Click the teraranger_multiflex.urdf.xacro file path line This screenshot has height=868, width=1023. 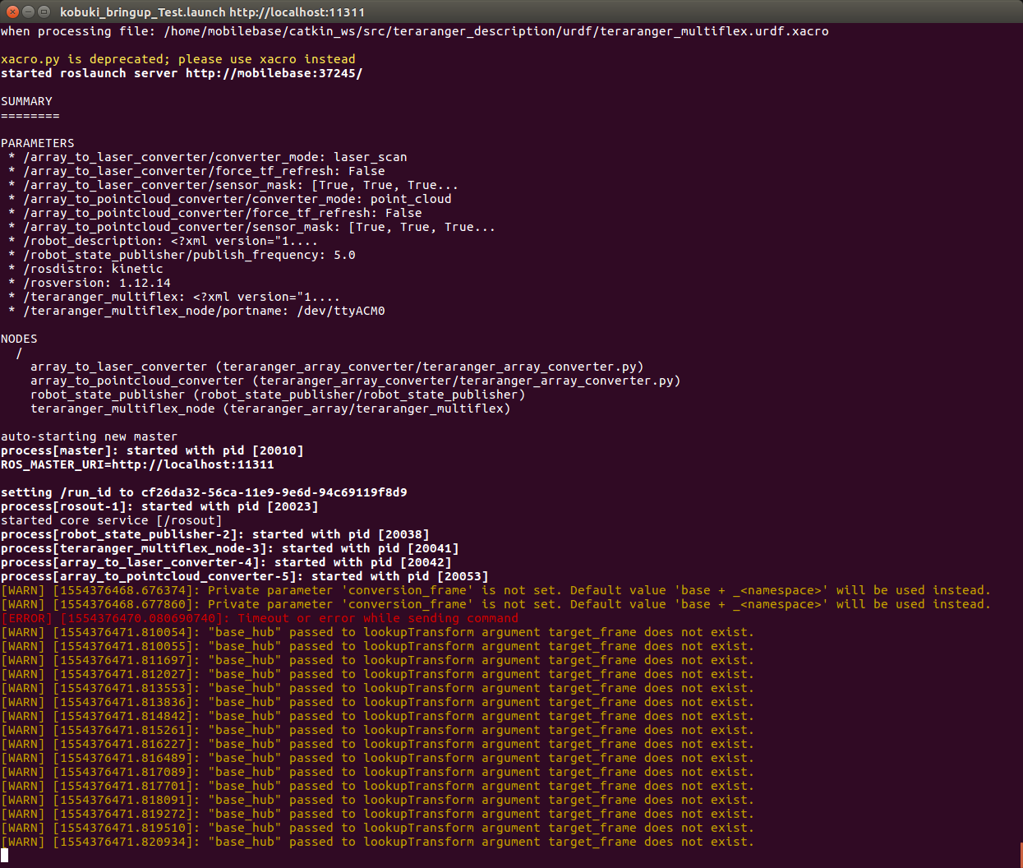click(415, 31)
